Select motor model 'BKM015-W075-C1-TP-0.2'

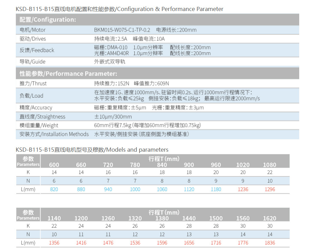coord(122,30)
